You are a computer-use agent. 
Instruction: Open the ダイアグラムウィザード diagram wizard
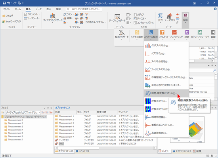click(x=53, y=18)
